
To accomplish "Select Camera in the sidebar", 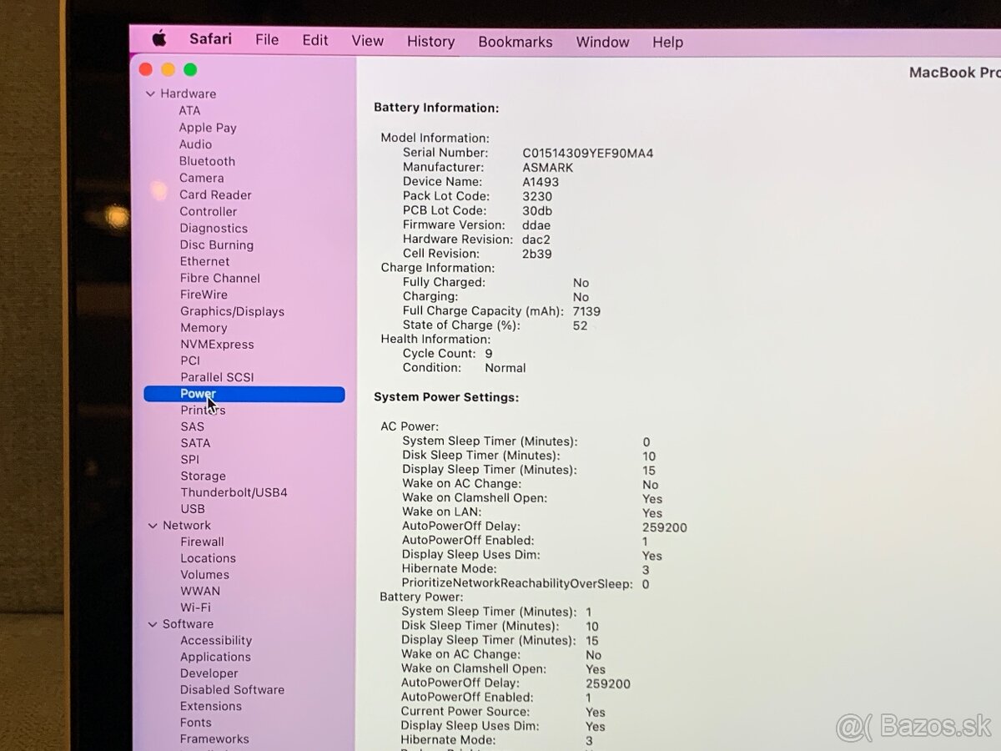I will (x=202, y=178).
